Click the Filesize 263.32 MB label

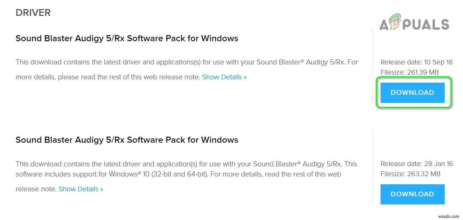[x=411, y=174]
